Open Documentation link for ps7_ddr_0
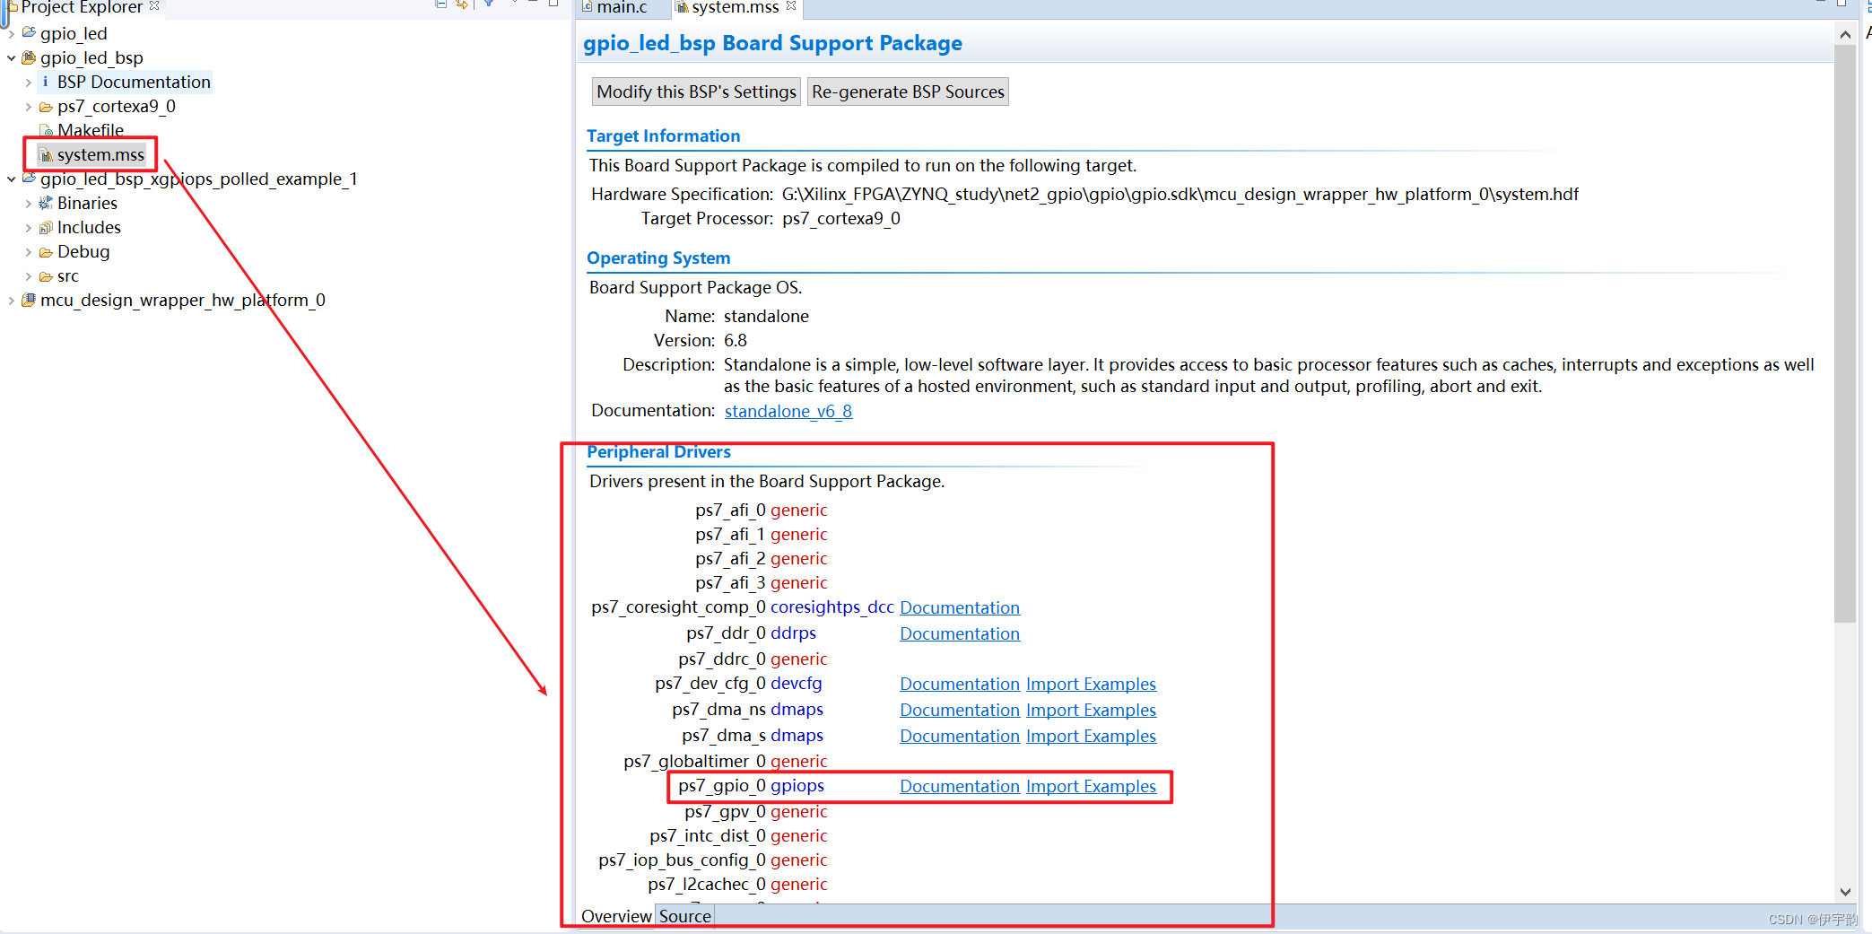 [960, 633]
